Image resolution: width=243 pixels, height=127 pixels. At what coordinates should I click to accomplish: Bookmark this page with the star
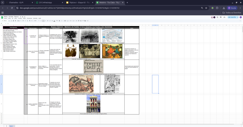point(206,8)
